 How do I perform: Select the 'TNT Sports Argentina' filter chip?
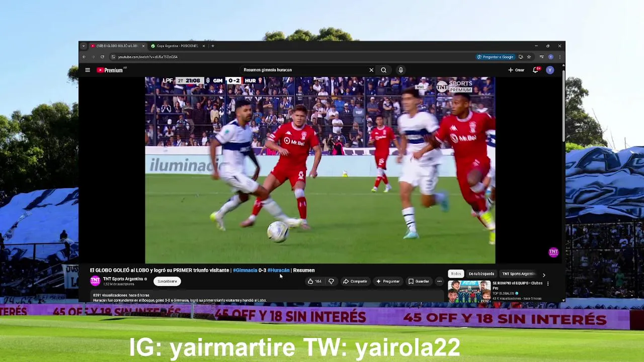[518, 274]
